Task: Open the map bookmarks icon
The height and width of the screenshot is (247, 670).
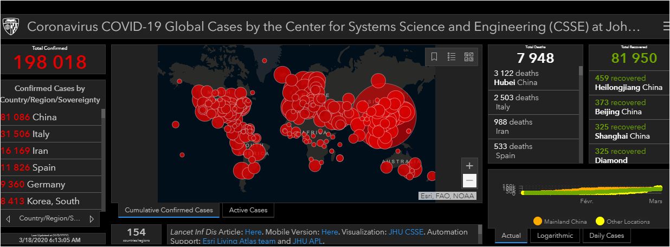Action: point(434,56)
